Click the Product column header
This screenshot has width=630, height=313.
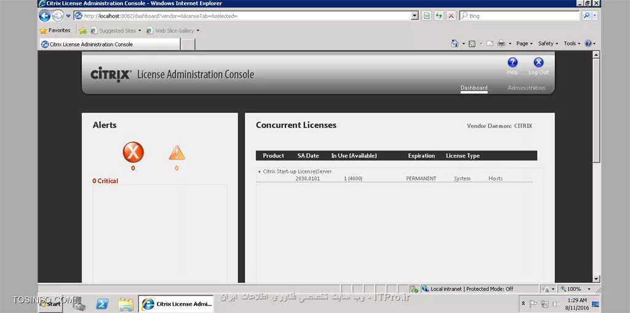coord(273,156)
